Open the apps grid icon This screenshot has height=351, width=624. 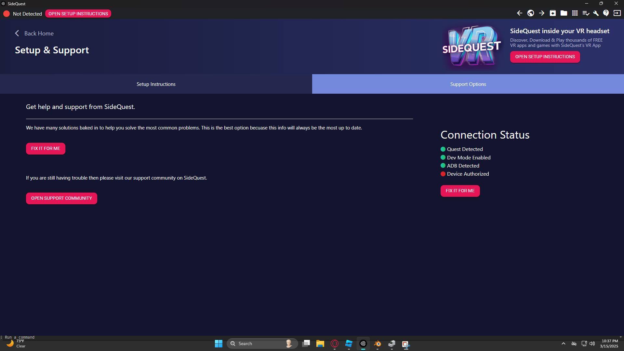coord(575,13)
